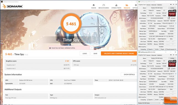The height and width of the screenshot is (105, 178).
Task: Click the 3DMark app icon in the title bar
Action: click(x=2, y=2)
